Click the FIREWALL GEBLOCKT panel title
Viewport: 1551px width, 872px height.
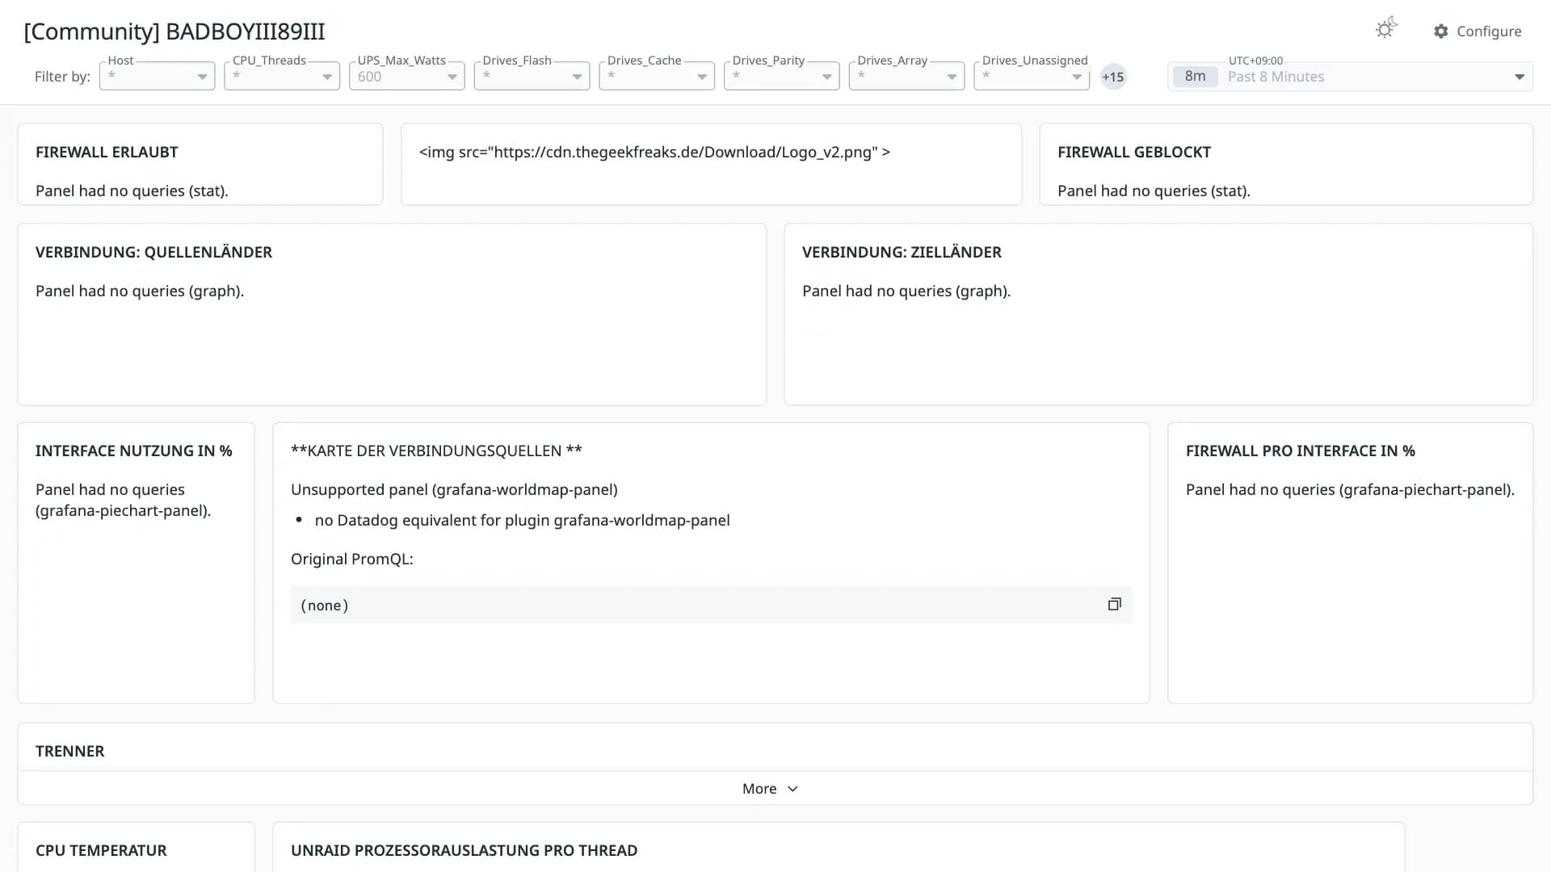pyautogui.click(x=1134, y=152)
